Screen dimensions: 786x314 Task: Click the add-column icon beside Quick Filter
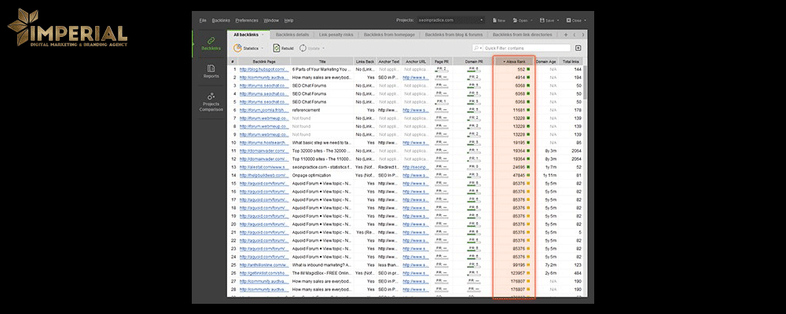(578, 48)
